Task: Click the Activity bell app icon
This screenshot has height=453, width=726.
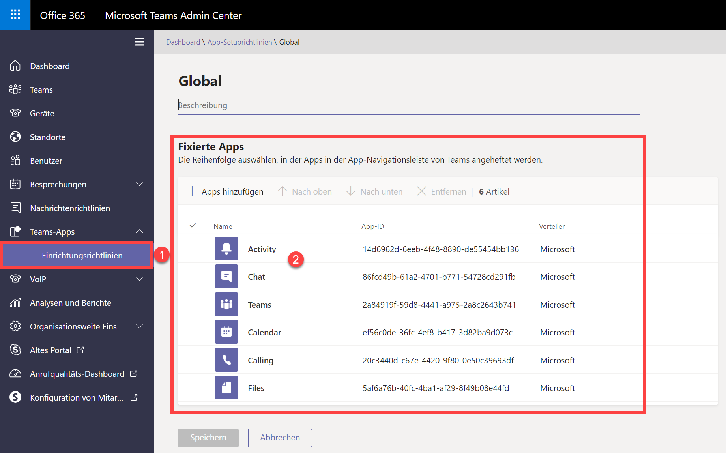Action: point(226,249)
